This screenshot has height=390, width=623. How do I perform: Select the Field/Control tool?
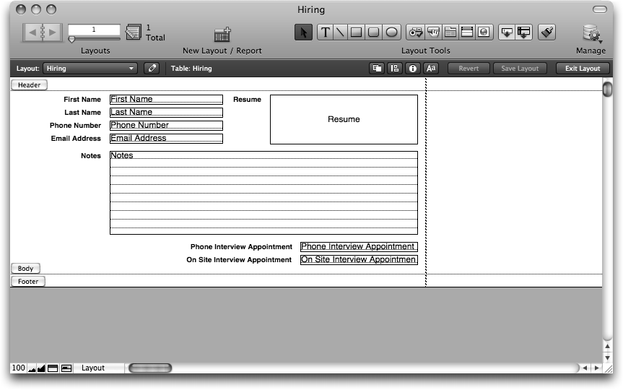coord(416,32)
